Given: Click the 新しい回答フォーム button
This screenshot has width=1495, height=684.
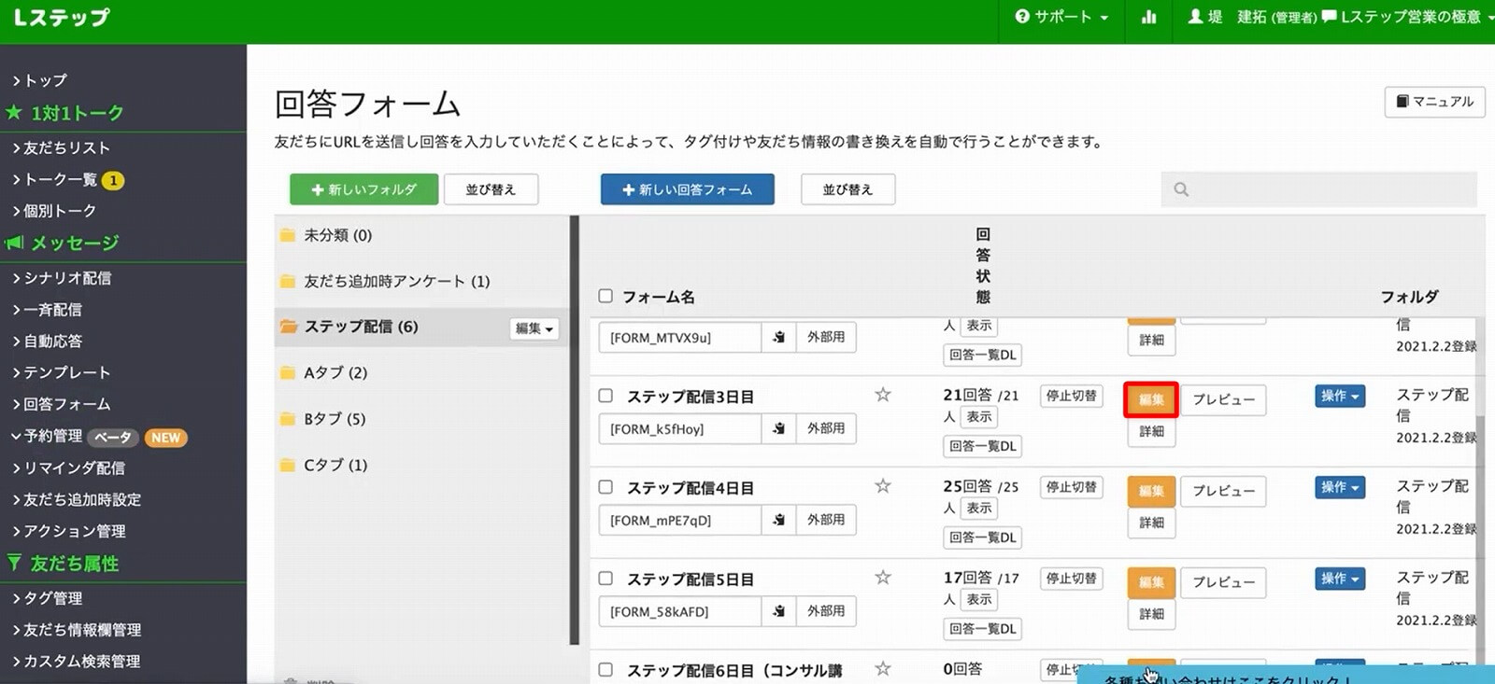Looking at the screenshot, I should pyautogui.click(x=687, y=189).
